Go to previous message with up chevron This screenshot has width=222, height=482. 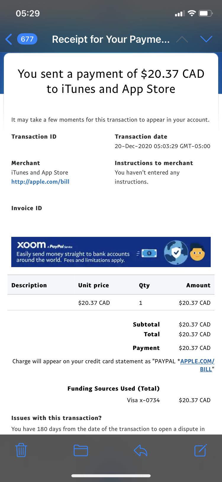coord(182,39)
